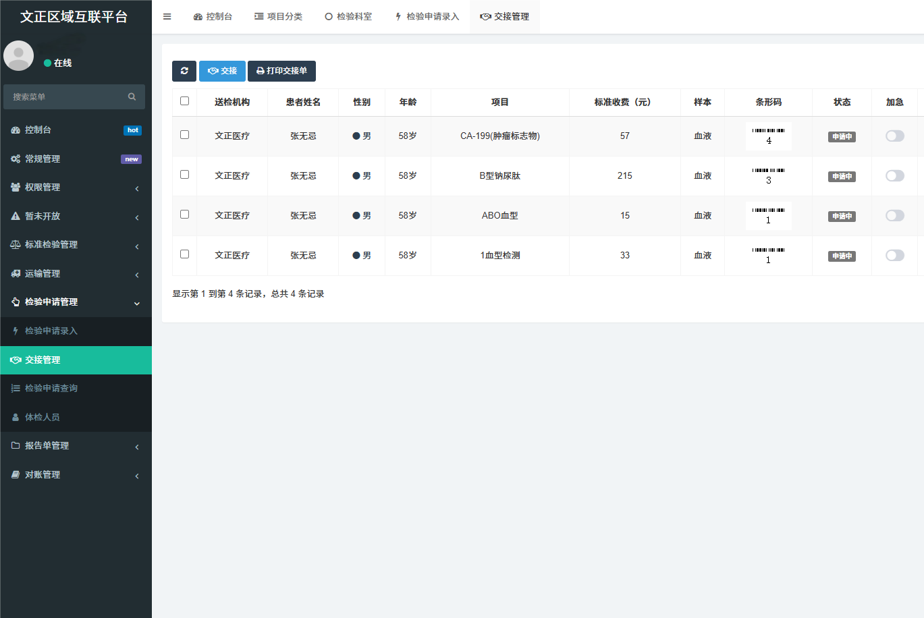Check the select-all checkbox in table header
The width and height of the screenshot is (924, 618).
(184, 101)
